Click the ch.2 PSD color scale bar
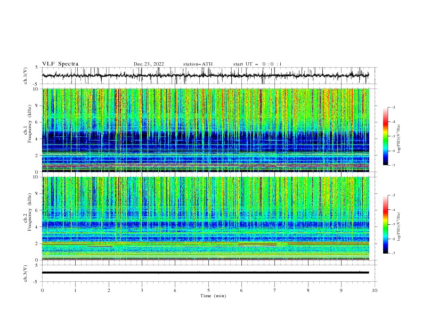This screenshot has height=326, width=422. point(386,224)
